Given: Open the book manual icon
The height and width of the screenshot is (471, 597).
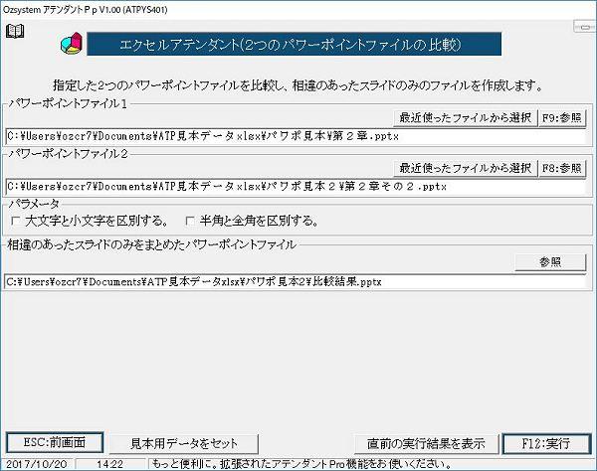Looking at the screenshot, I should pos(15,31).
